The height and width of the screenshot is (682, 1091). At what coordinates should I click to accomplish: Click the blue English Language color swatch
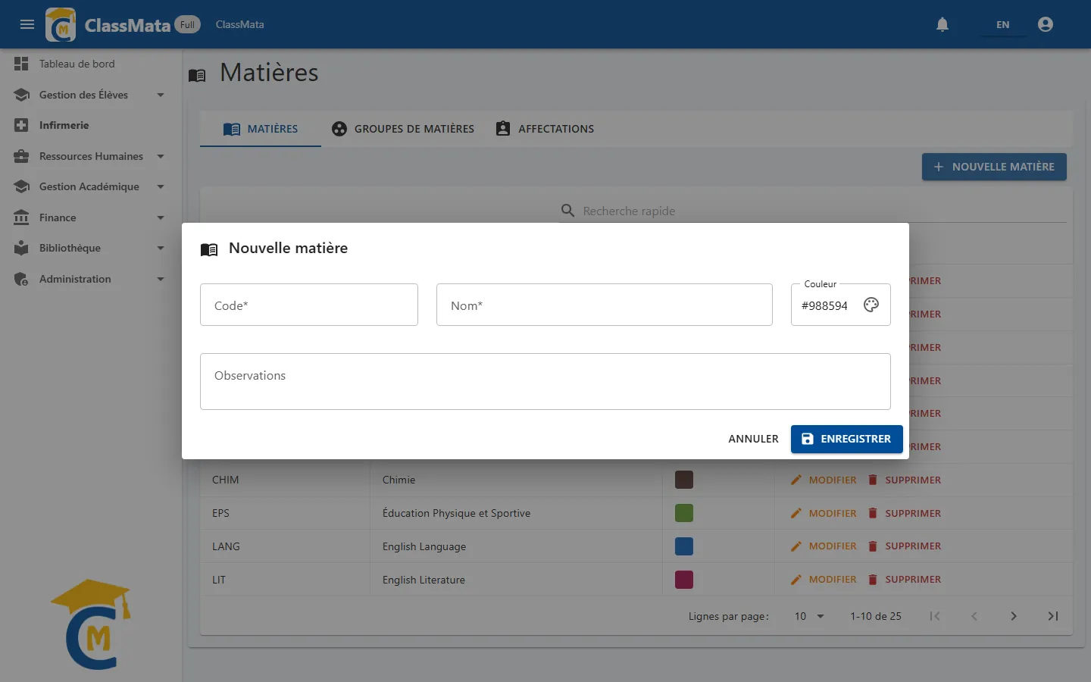point(684,546)
